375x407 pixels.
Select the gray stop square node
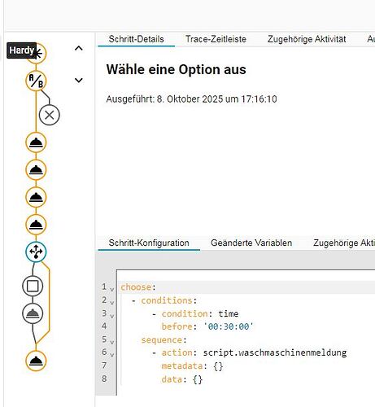pyautogui.click(x=33, y=286)
